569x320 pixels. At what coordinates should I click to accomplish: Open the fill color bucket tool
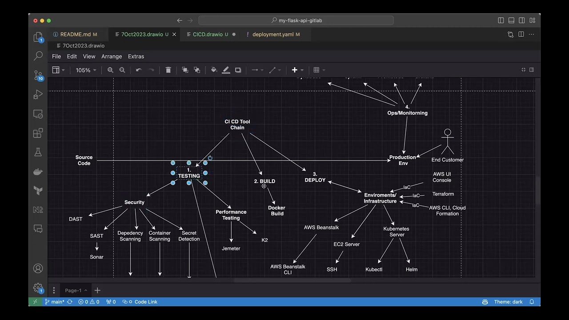point(214,70)
